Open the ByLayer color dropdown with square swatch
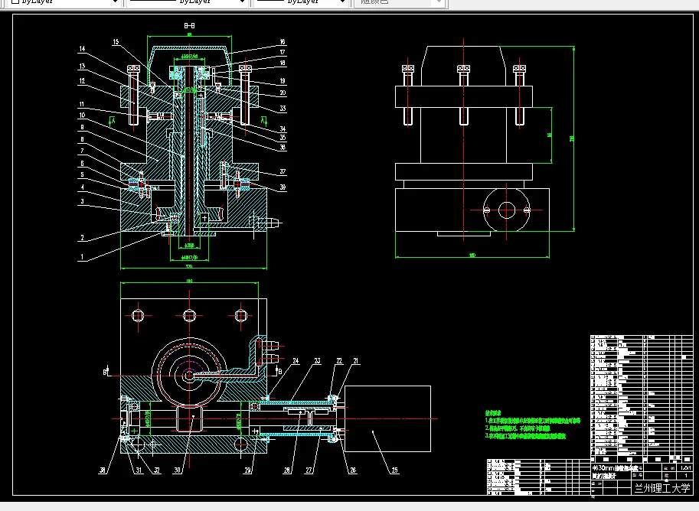Screen dimensions: 699x511 point(64,2)
